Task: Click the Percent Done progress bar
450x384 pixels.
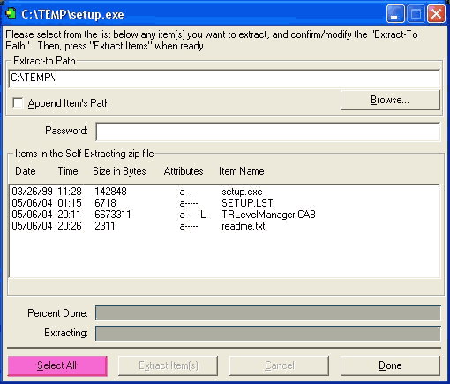Action: coord(268,312)
